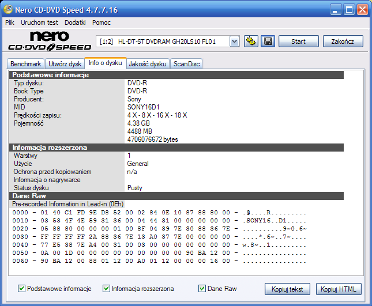
Task: Click the Użycie value General
Action: click(138, 164)
